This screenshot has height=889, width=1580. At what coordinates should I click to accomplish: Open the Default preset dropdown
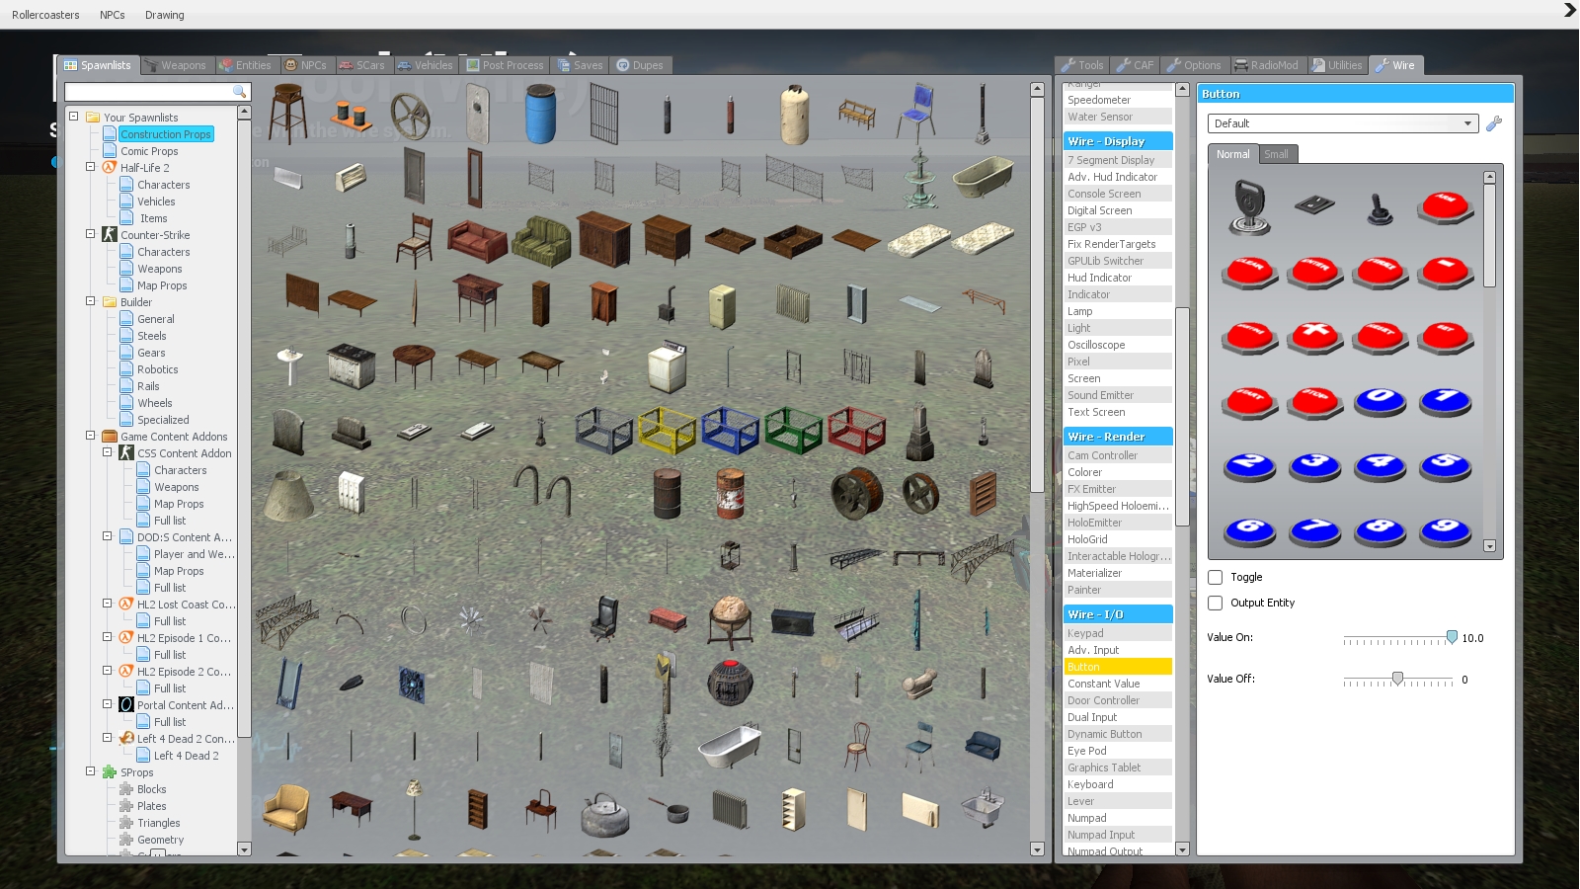click(x=1343, y=123)
